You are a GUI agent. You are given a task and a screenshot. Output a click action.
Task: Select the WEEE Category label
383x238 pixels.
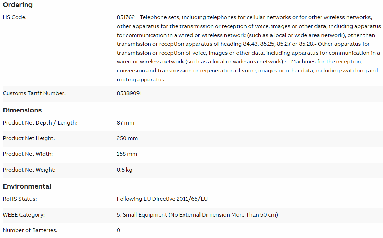pos(24,215)
